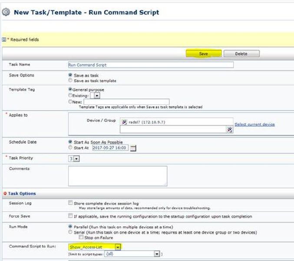Image resolution: width=294 pixels, height=261 pixels.
Task: Click the Select current device link
Action: (254, 124)
